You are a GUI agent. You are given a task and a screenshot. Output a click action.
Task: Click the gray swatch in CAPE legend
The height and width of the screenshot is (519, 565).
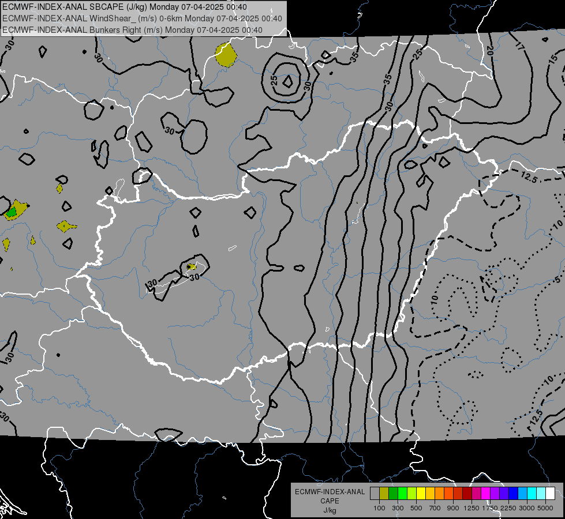(375, 493)
